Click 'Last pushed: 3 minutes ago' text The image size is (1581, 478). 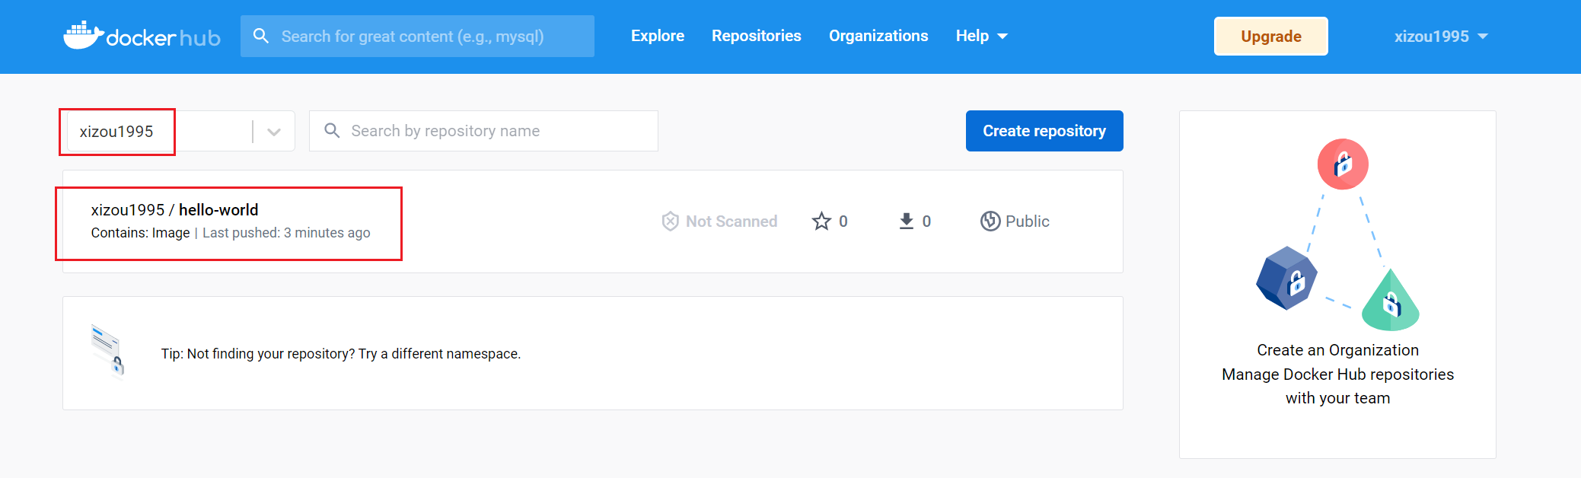[286, 233]
